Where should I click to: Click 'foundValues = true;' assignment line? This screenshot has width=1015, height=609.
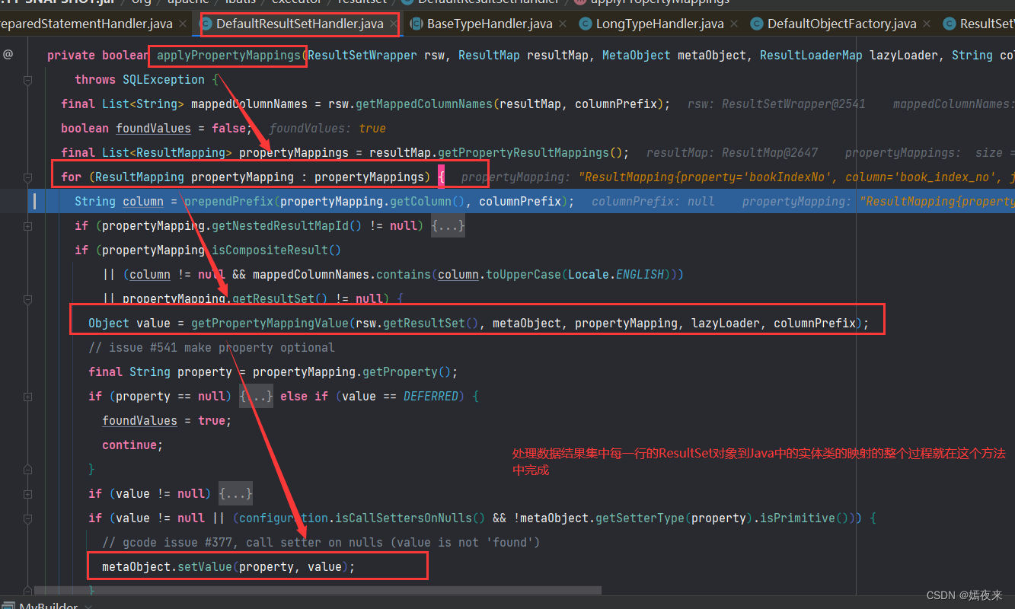[167, 421]
